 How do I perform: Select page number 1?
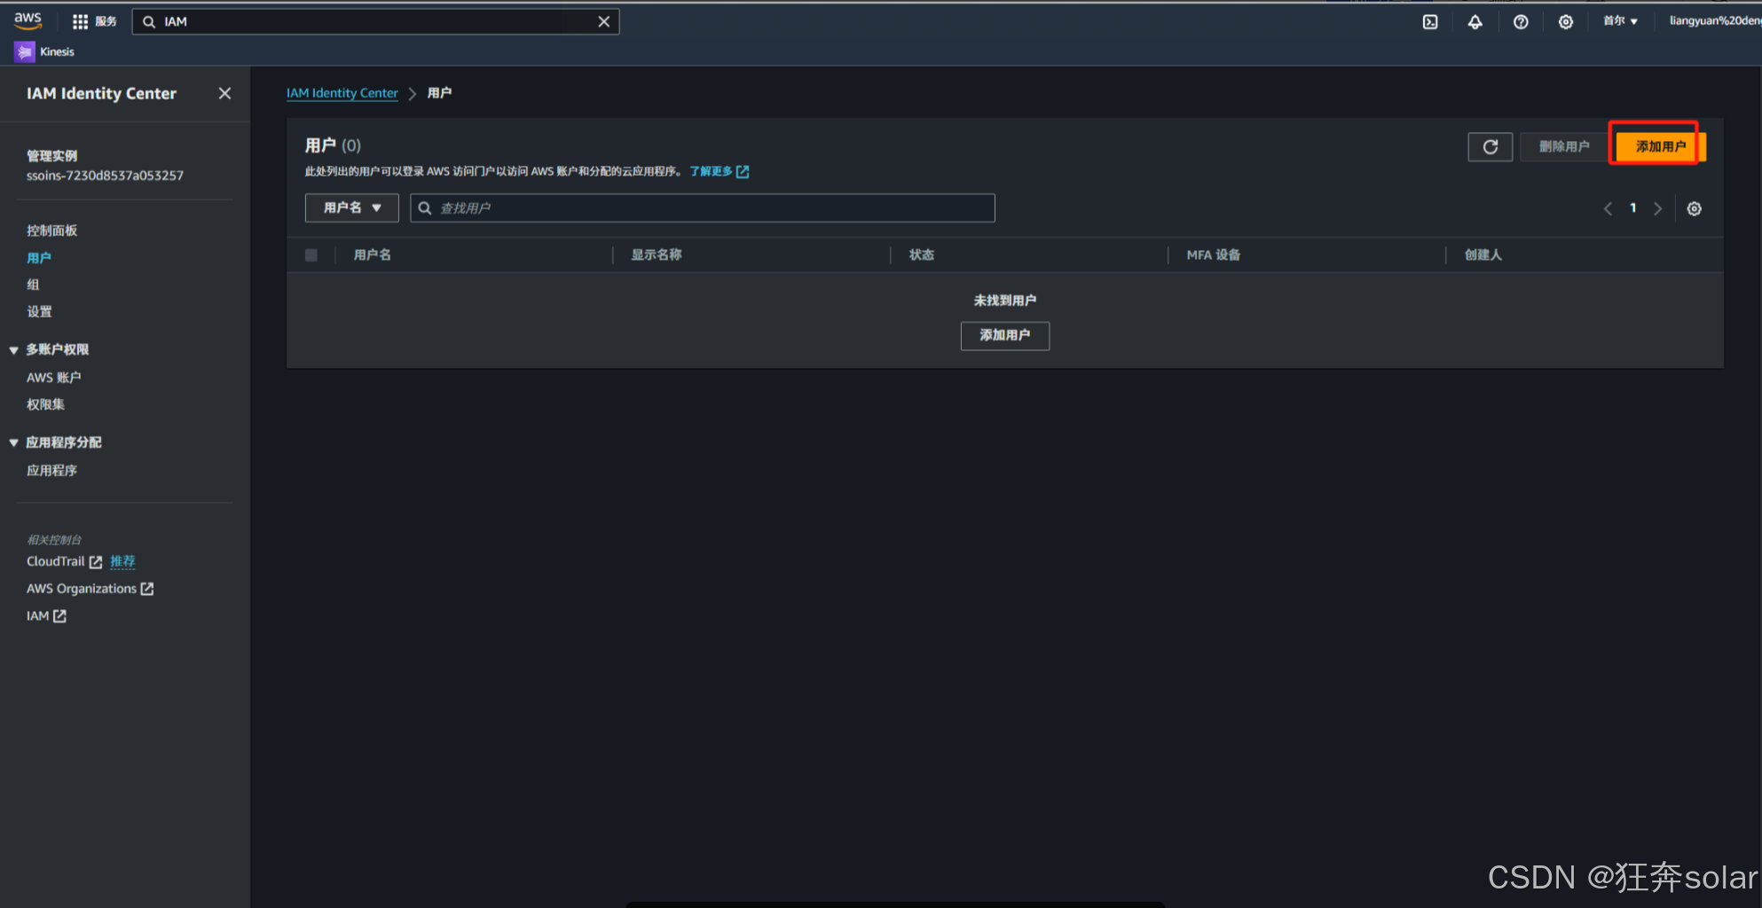click(1632, 208)
